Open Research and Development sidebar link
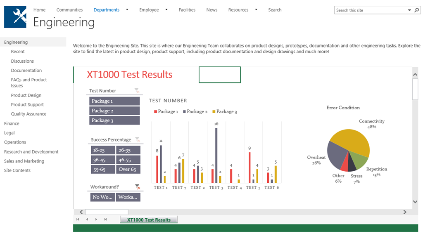This screenshot has width=423, height=236. (31, 152)
